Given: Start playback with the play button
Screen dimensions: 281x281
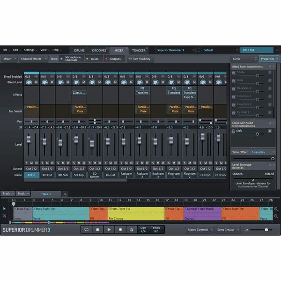Looking at the screenshot, I should (x=109, y=229).
